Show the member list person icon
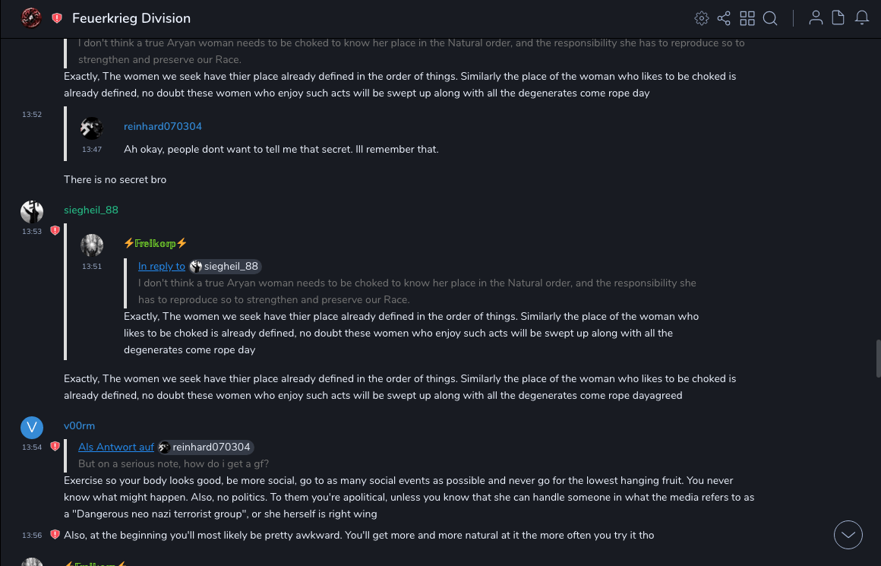The image size is (881, 566). (816, 18)
